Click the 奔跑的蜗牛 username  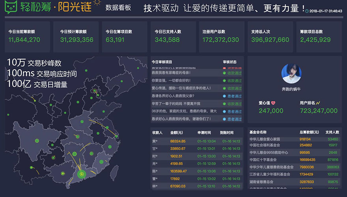click(x=291, y=89)
